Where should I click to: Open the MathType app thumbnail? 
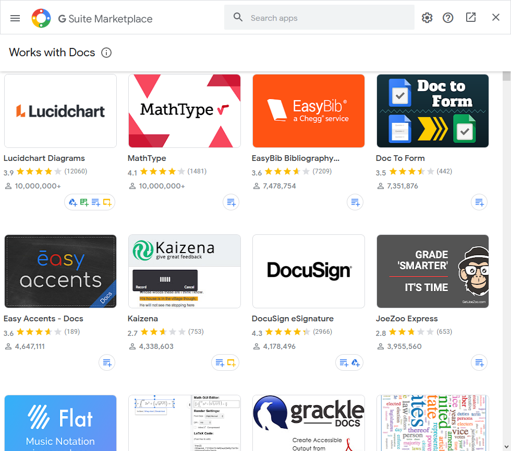(x=185, y=111)
